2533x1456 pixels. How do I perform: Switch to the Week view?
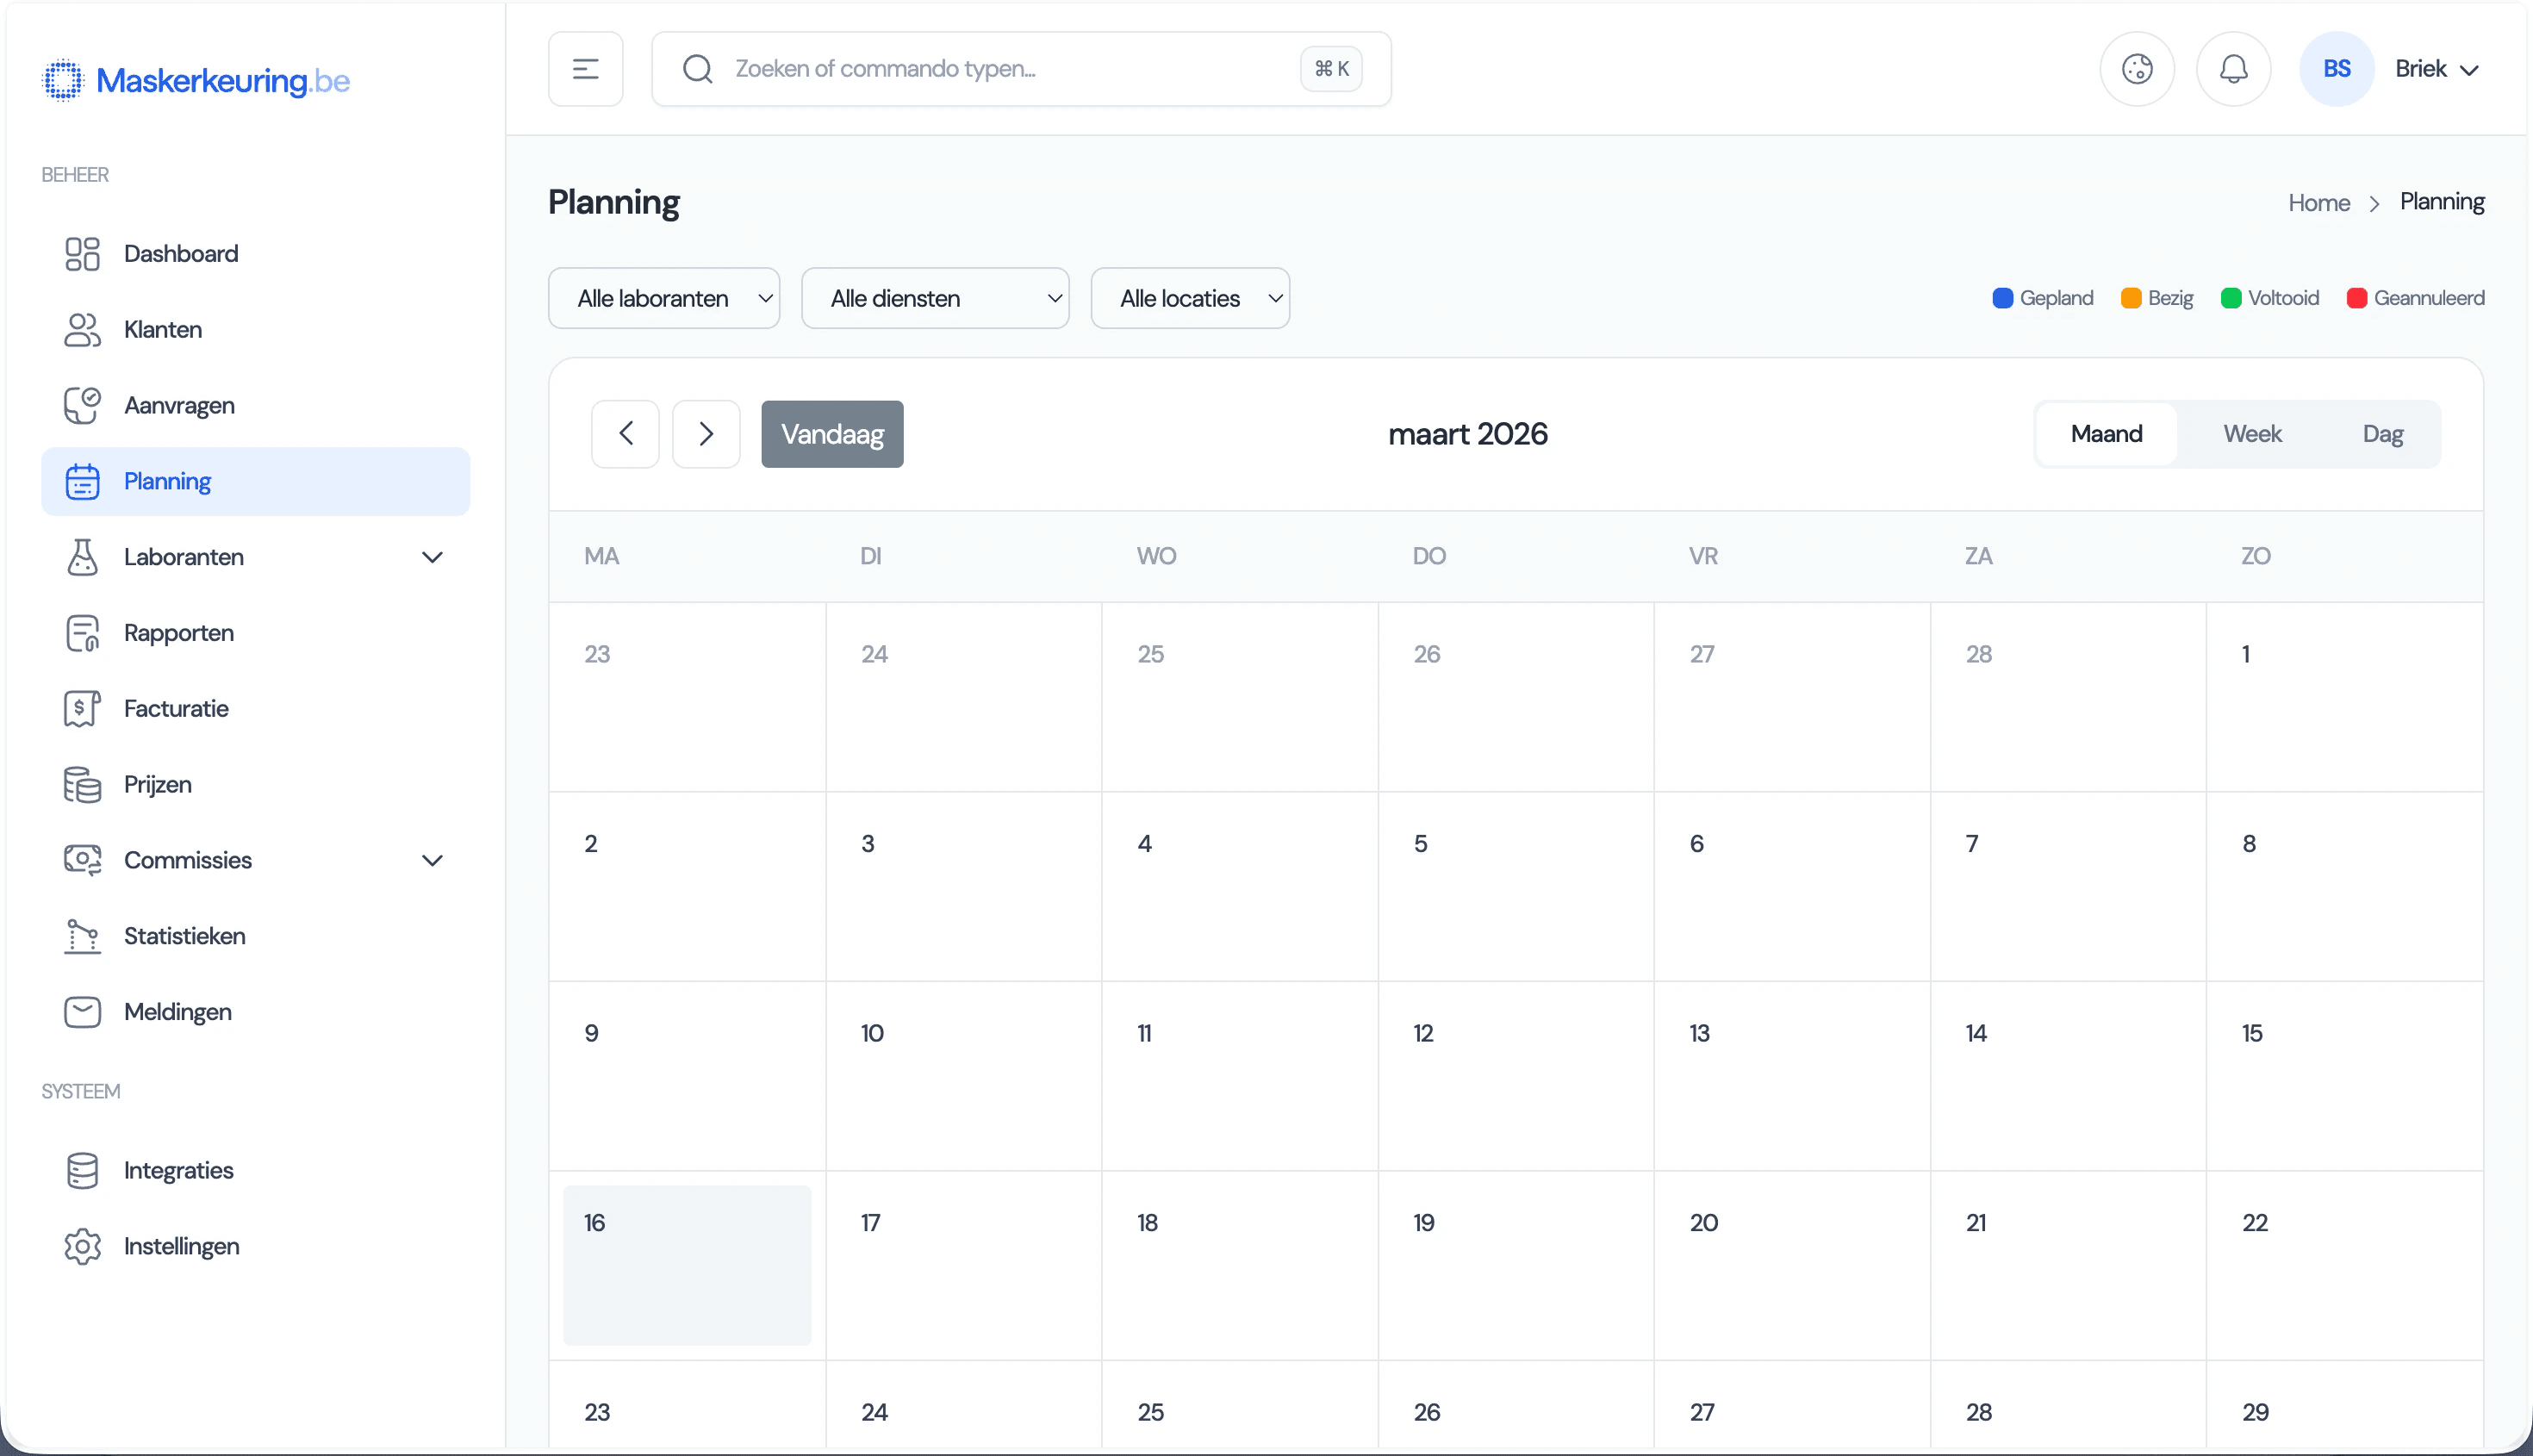[x=2252, y=433]
